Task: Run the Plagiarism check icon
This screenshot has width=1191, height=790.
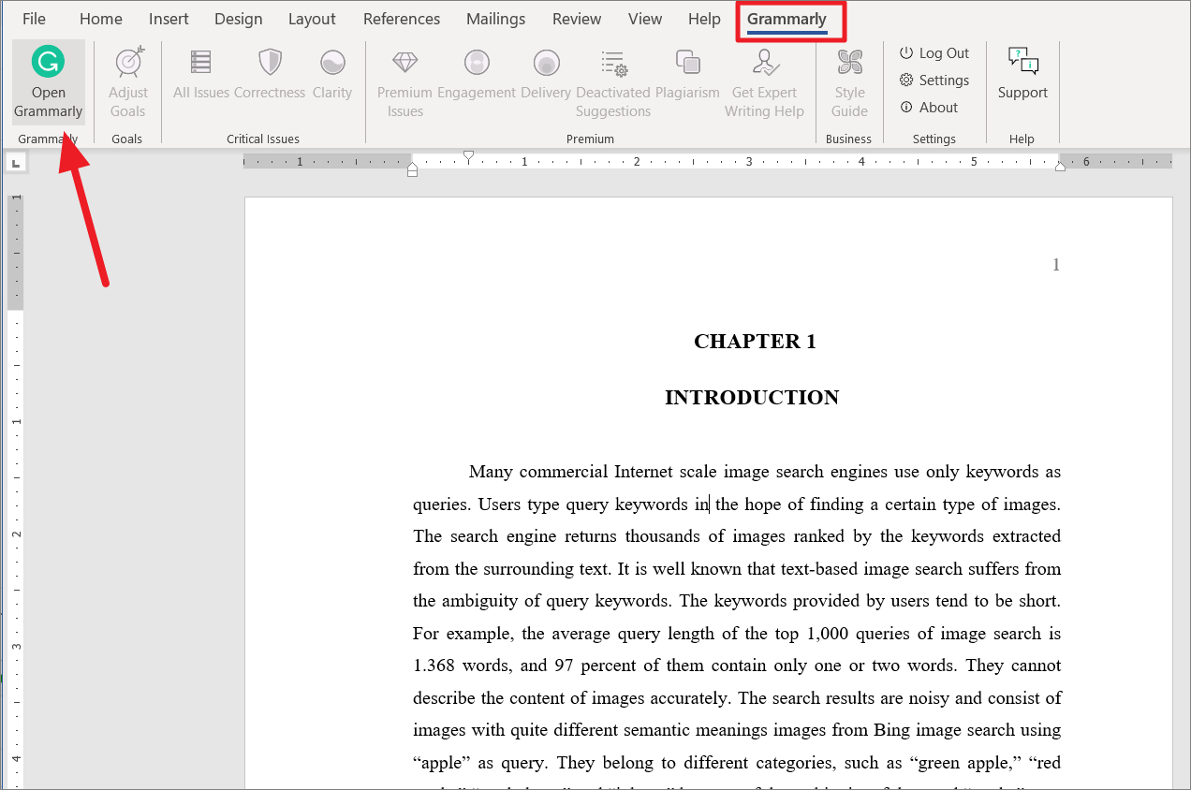Action: pyautogui.click(x=687, y=64)
